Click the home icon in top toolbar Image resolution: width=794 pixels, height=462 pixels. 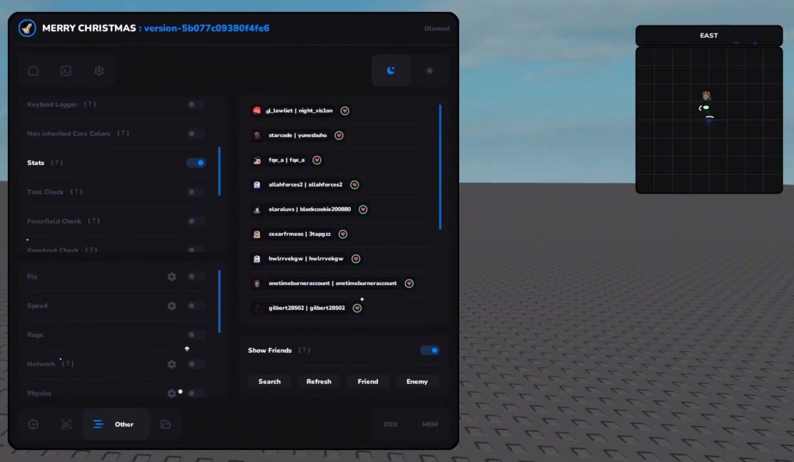click(33, 71)
